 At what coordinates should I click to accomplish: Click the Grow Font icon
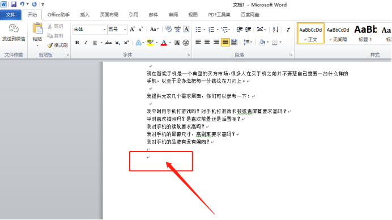tap(132, 29)
